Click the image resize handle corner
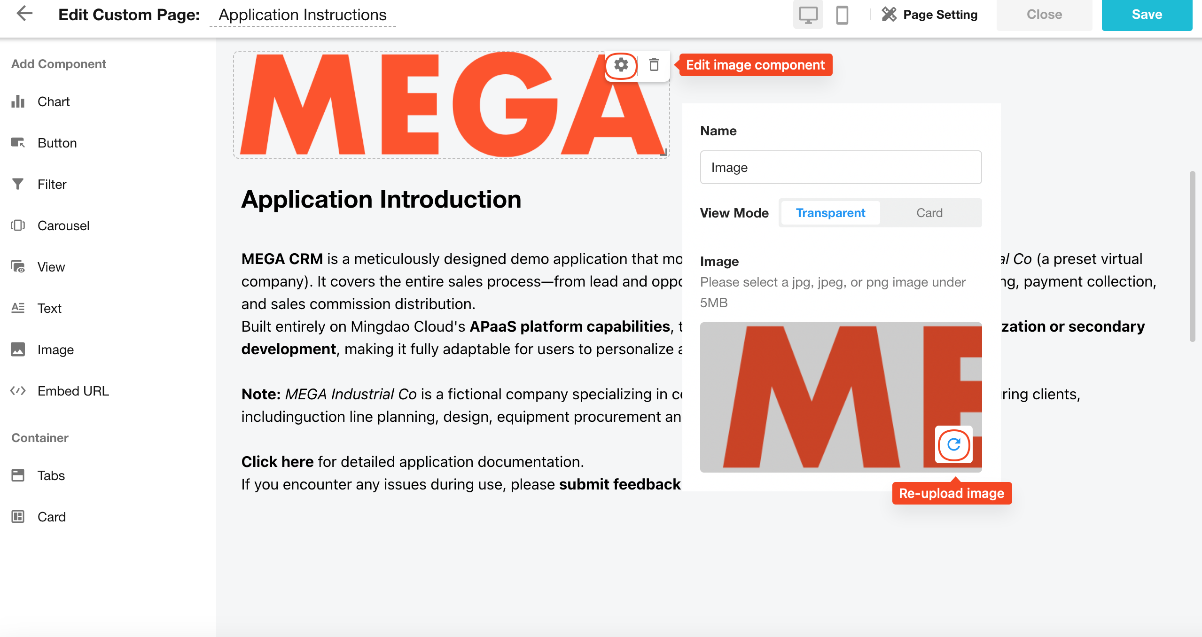Screen dimensions: 1202x637 pos(663,152)
